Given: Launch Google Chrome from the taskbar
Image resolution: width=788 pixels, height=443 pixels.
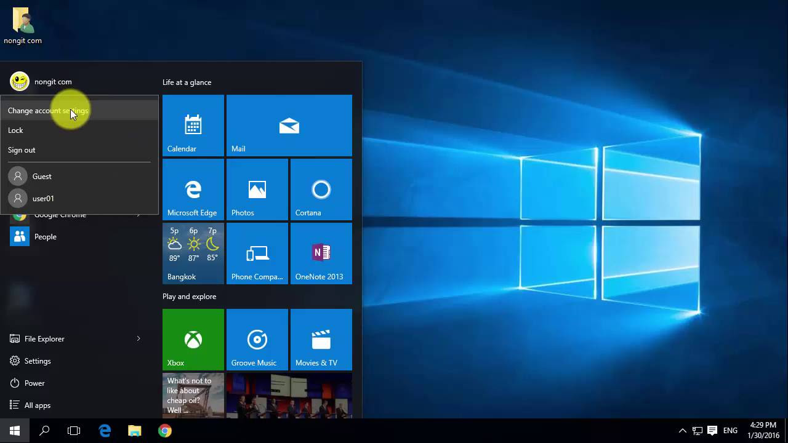Looking at the screenshot, I should point(164,431).
